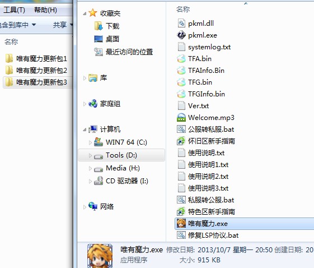Open 包含到库中 dropdown in back window

coord(18,25)
